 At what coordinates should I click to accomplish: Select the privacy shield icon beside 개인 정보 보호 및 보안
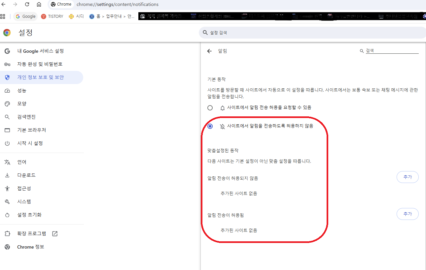tap(7, 77)
